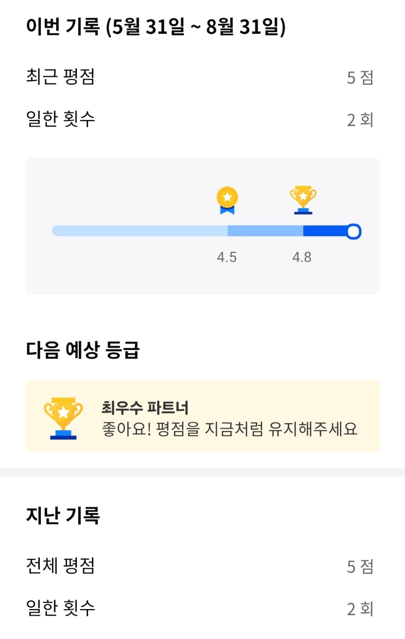Open the 다음 예상 등급 section heading
Screen dimensions: 405x639
(83, 350)
